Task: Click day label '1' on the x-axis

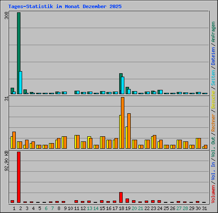Action: pos(14,208)
